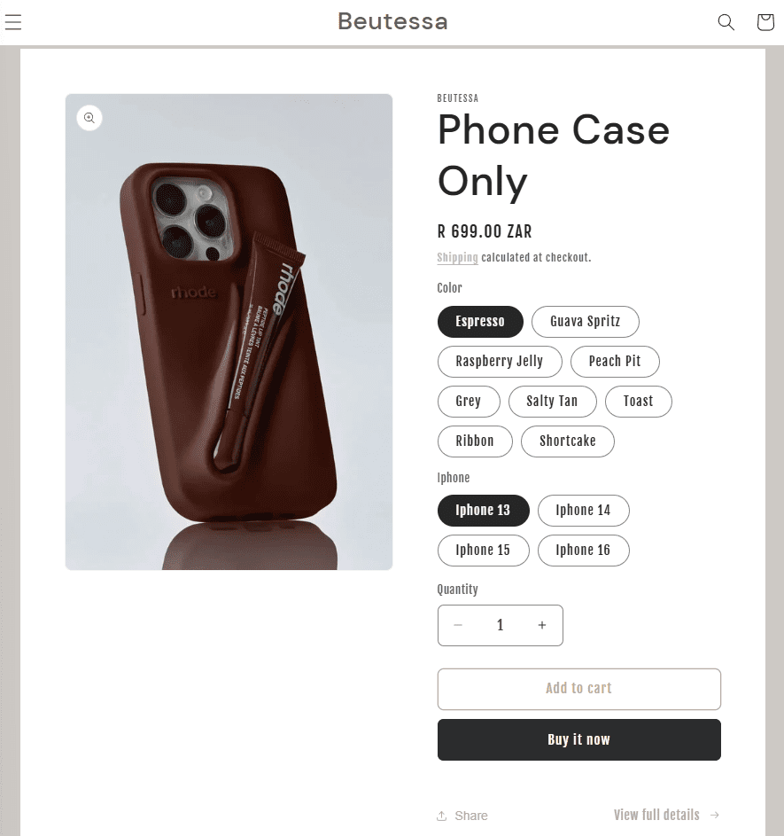Screen dimensions: 784x836
Task: Increase quantity with the plus icon
Action: 541,625
